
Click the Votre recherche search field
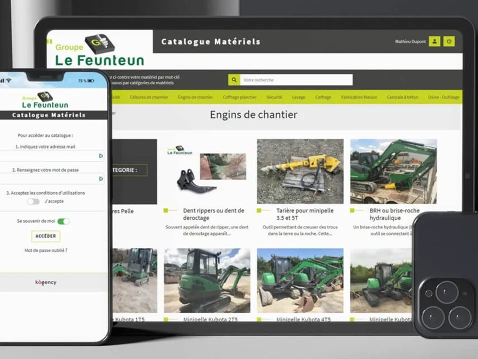(296, 80)
